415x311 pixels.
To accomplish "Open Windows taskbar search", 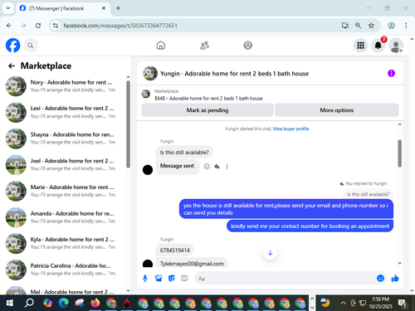I will 29,303.
